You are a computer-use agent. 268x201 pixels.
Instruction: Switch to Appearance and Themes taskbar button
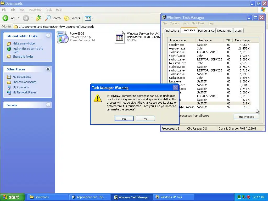click(x=90, y=197)
